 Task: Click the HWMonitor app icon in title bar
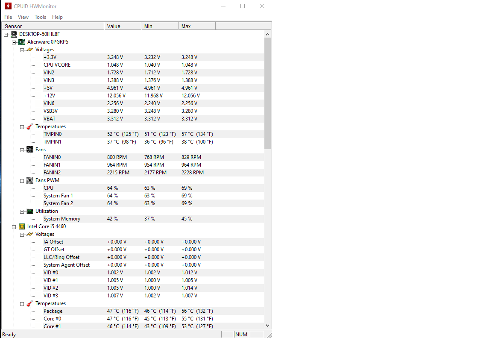coord(8,6)
